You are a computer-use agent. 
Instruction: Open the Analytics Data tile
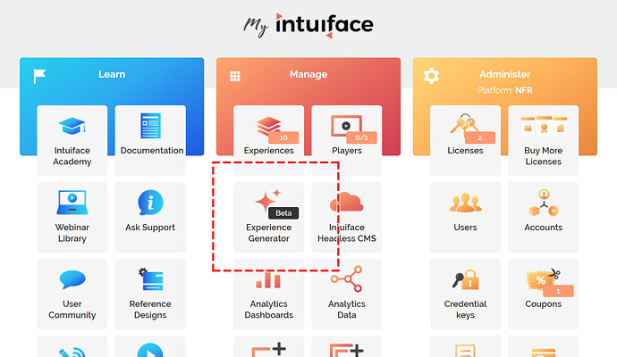pos(346,293)
